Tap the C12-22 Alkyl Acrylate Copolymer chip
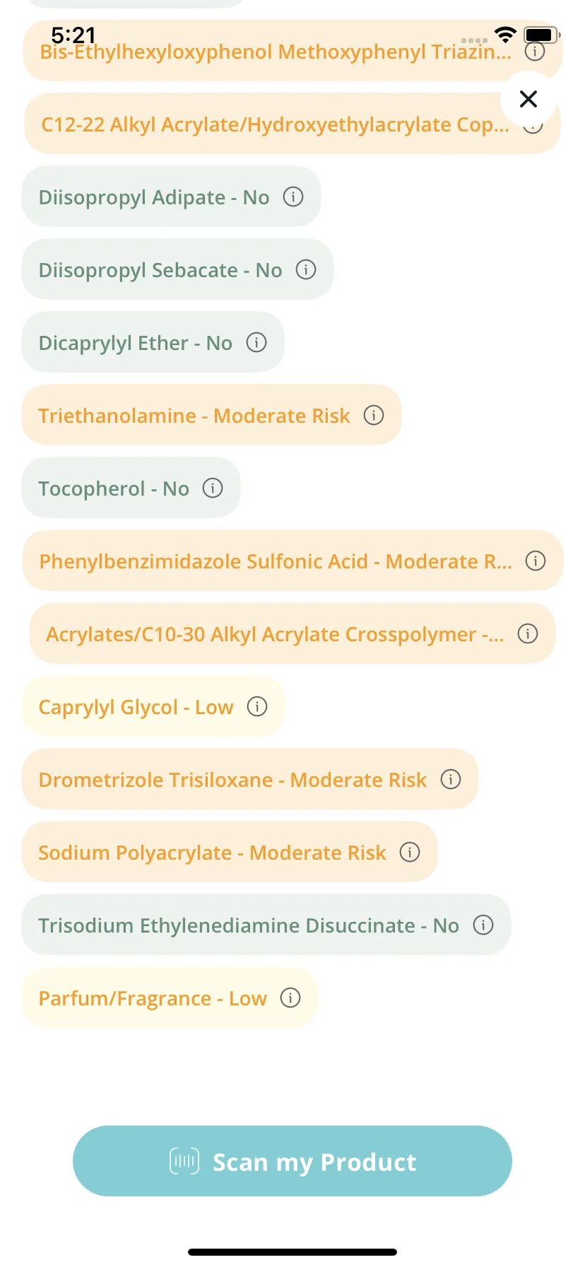 tap(292, 124)
